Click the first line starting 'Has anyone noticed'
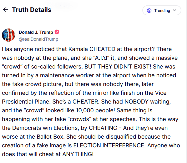Image resolution: width=187 pixels, height=163 pixels. point(87,49)
